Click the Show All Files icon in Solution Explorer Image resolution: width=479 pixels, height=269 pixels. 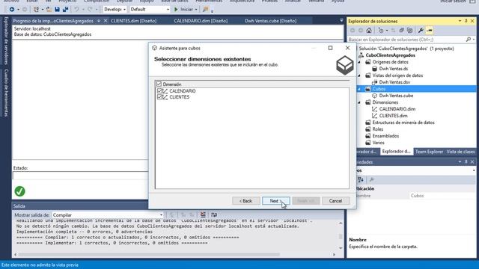(x=410, y=30)
